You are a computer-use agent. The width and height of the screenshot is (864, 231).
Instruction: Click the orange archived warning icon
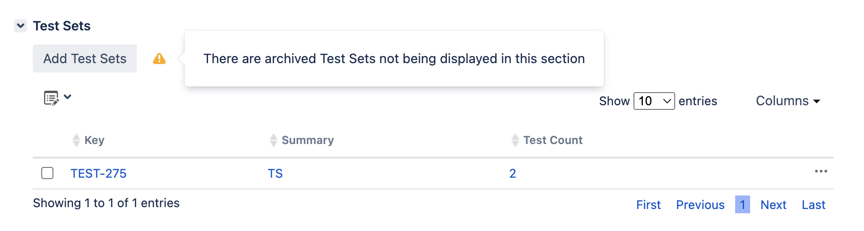(x=159, y=58)
